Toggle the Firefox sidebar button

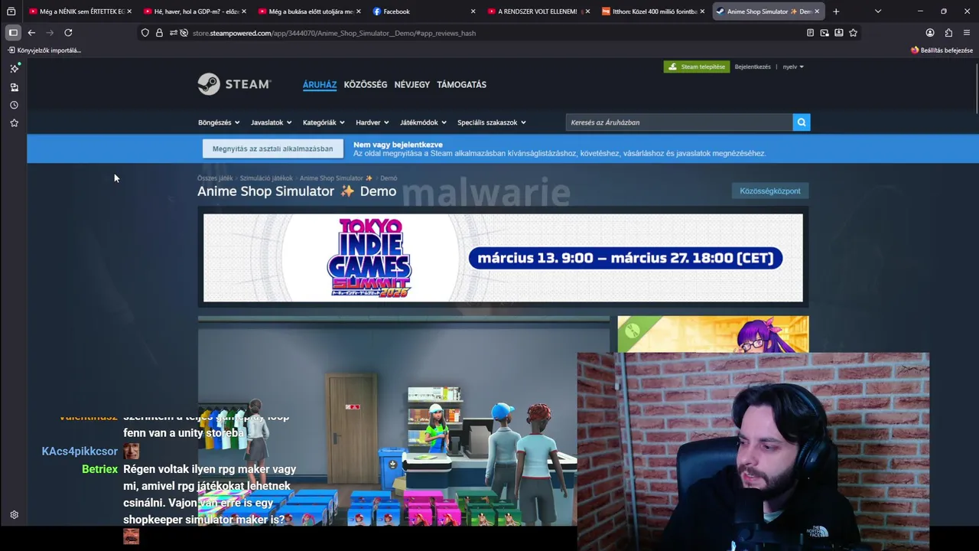[x=13, y=33]
